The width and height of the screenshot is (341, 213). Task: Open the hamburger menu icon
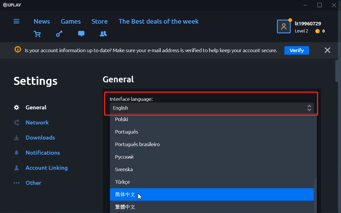coord(17,21)
